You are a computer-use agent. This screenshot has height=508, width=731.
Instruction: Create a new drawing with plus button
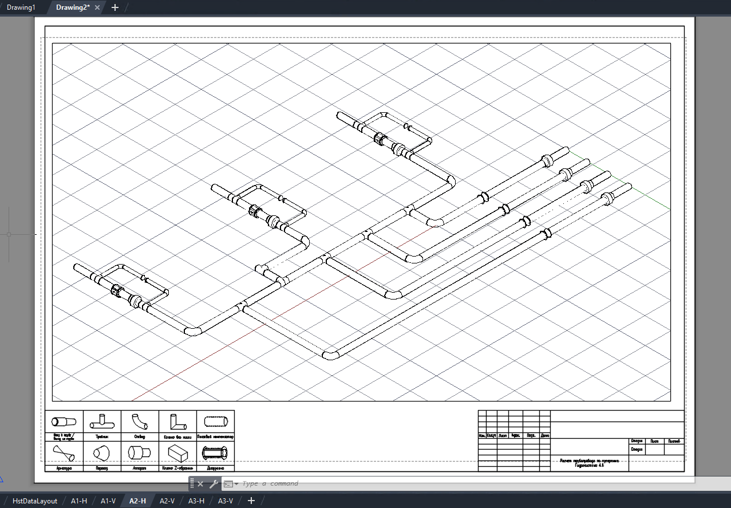point(114,7)
